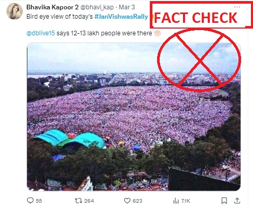Click the retweet count 264
Screen dimensions: 253x212
89,201
